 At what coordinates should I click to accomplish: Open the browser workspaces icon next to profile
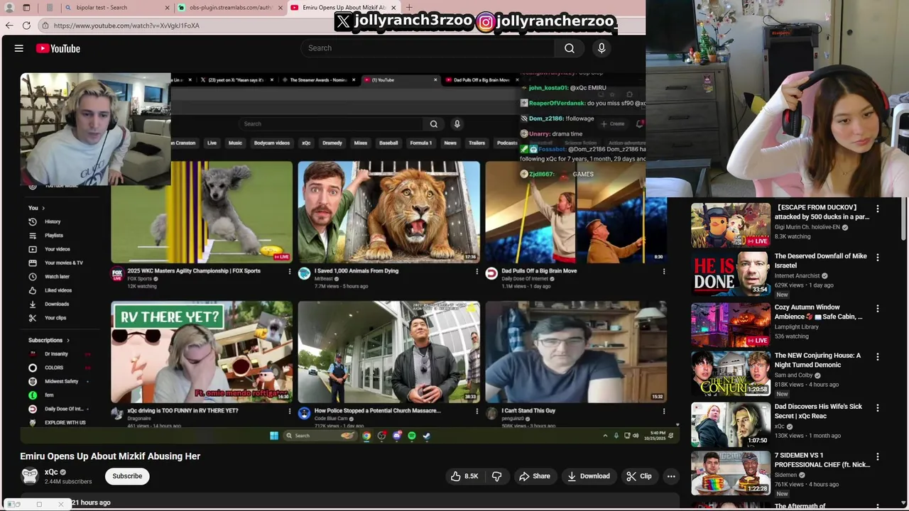pyautogui.click(x=26, y=8)
